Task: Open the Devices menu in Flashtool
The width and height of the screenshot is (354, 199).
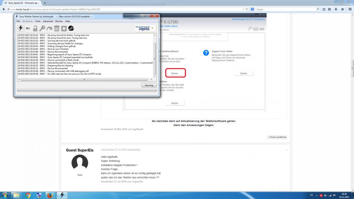Action: [59, 21]
